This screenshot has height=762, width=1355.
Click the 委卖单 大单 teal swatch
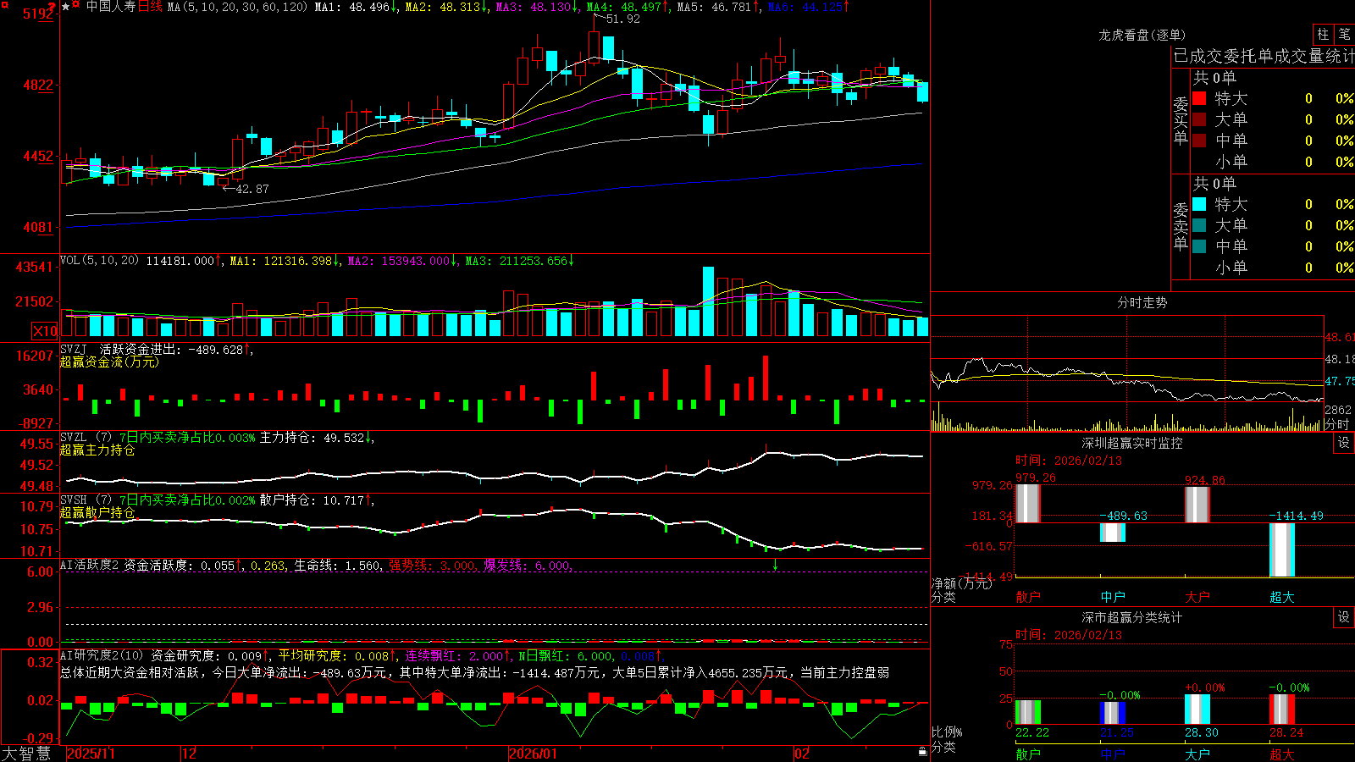(x=1199, y=225)
